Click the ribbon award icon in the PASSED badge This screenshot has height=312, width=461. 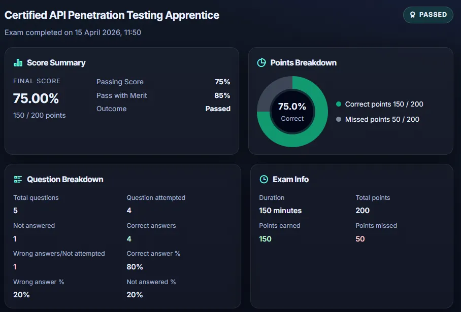click(x=412, y=15)
